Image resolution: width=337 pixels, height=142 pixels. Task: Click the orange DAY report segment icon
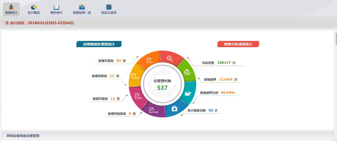click(x=150, y=60)
